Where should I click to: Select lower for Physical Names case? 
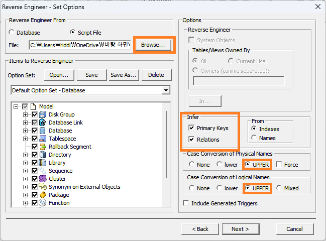(x=220, y=164)
